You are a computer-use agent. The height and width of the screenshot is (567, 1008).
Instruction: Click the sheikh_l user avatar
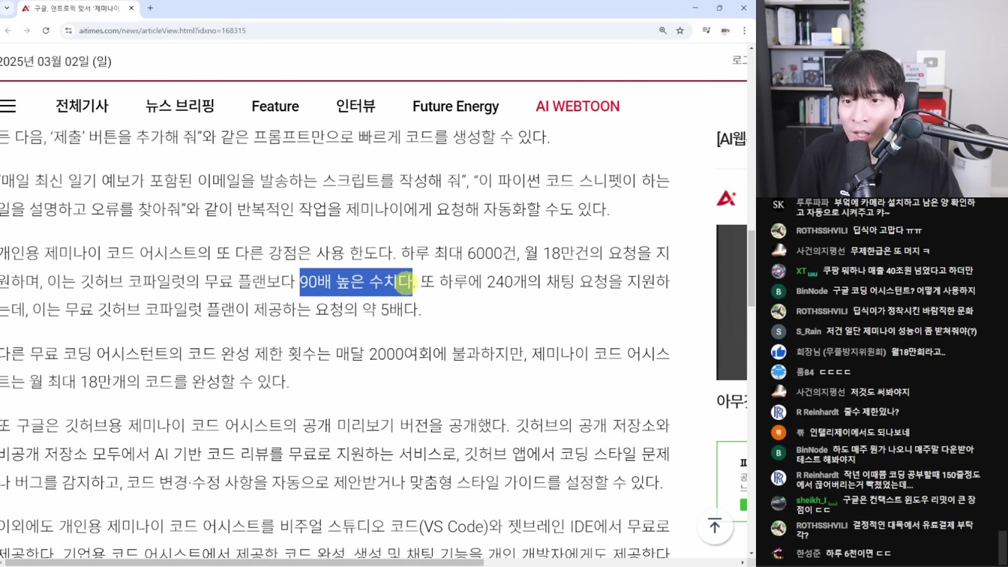pyautogui.click(x=778, y=502)
